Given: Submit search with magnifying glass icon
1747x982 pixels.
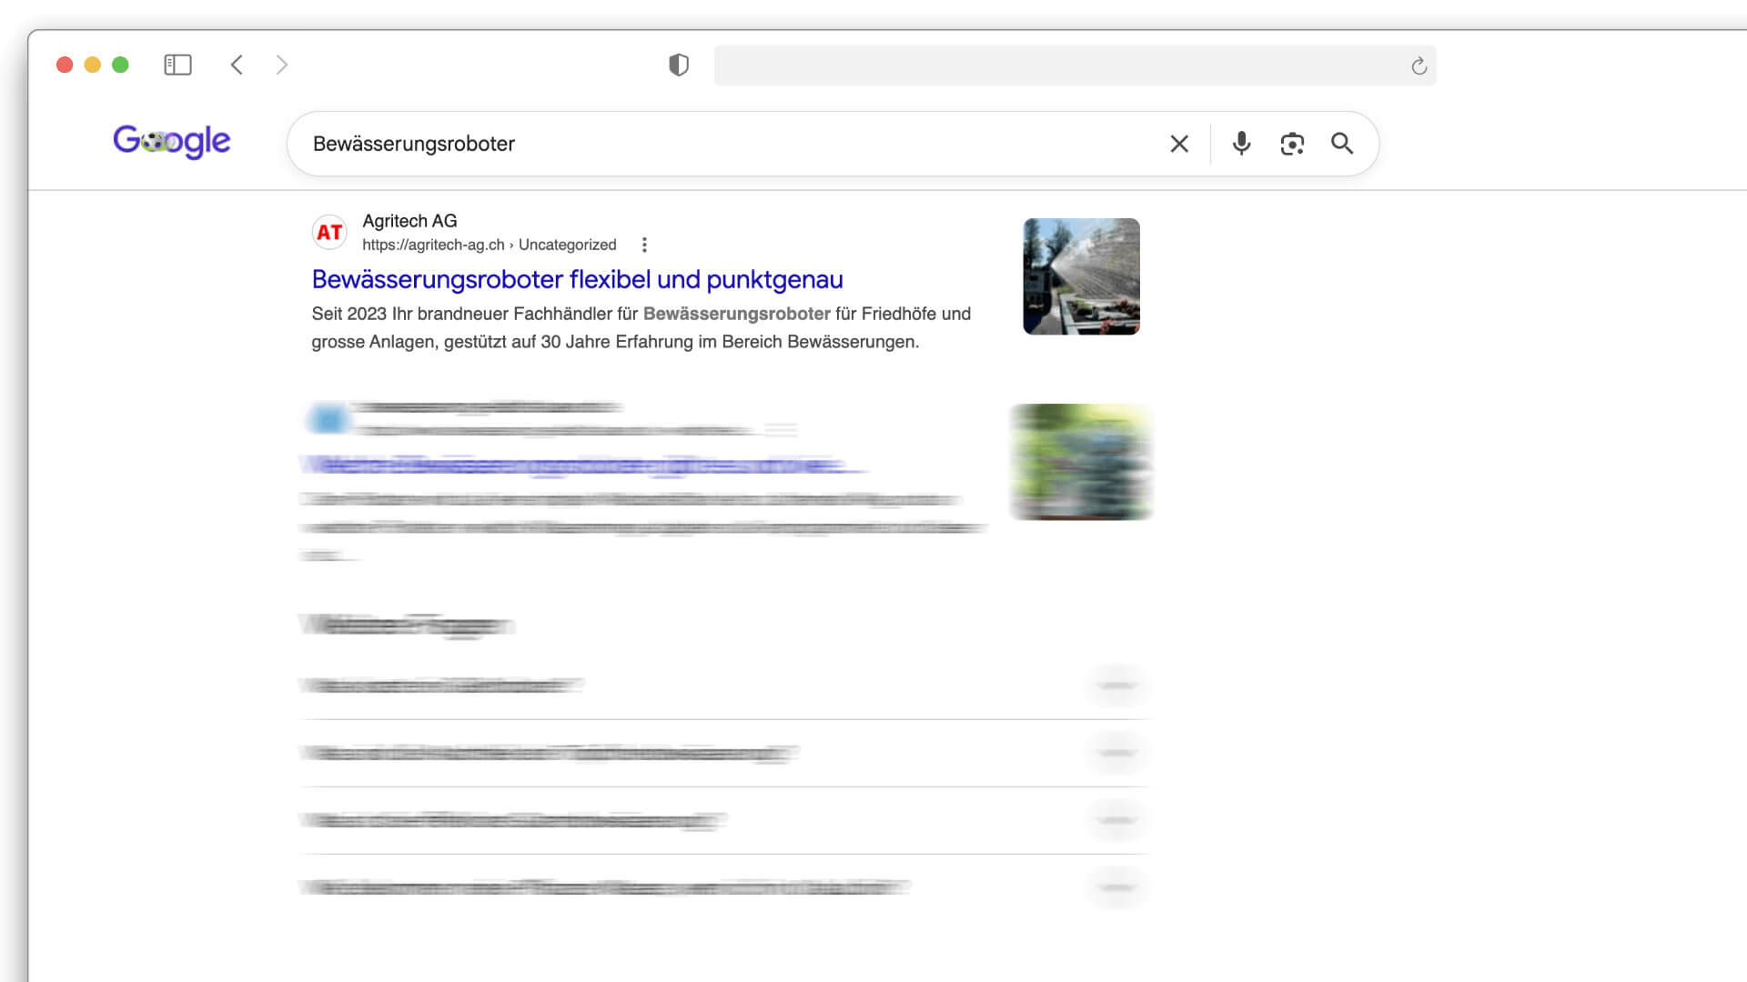Looking at the screenshot, I should (1342, 144).
